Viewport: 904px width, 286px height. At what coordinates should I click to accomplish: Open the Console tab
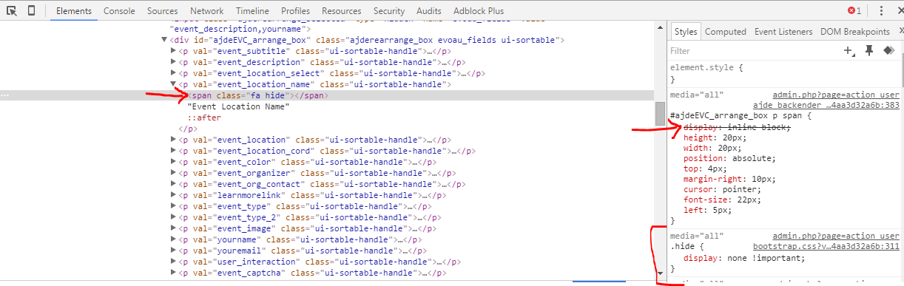coord(119,11)
